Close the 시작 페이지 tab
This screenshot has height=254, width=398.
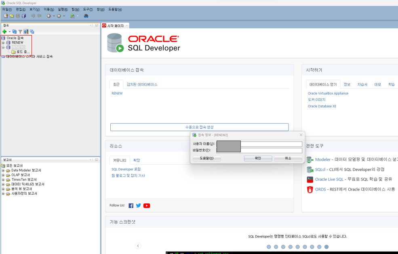click(x=127, y=25)
